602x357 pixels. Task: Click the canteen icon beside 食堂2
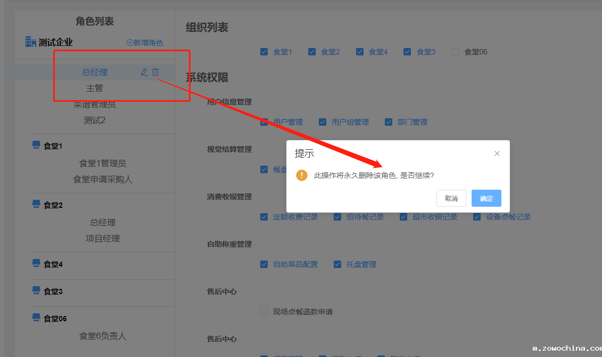(x=36, y=204)
